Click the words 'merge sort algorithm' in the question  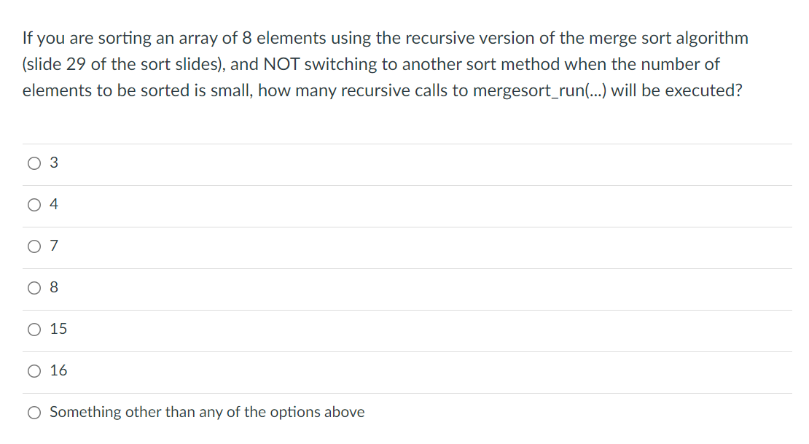point(668,39)
